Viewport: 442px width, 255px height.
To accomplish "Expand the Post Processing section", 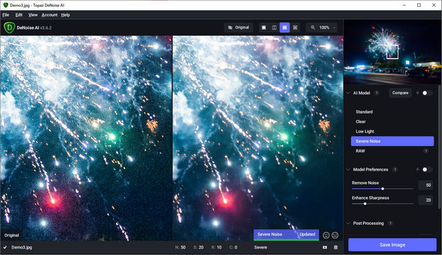I will tap(348, 223).
